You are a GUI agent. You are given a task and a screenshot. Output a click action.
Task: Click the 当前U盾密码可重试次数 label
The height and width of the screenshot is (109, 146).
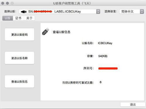coord(78,82)
